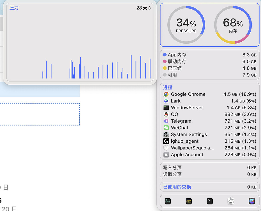Image resolution: width=261 pixels, height=211 pixels.
Task: Click the QQ penguin icon
Action: [x=166, y=115]
